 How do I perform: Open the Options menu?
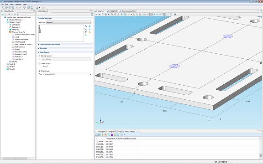click(x=18, y=5)
